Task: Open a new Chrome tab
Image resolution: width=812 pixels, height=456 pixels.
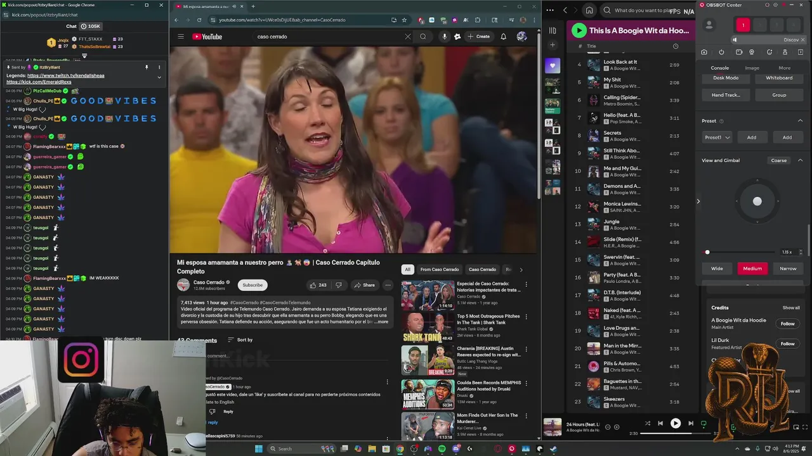Action: 253,6
